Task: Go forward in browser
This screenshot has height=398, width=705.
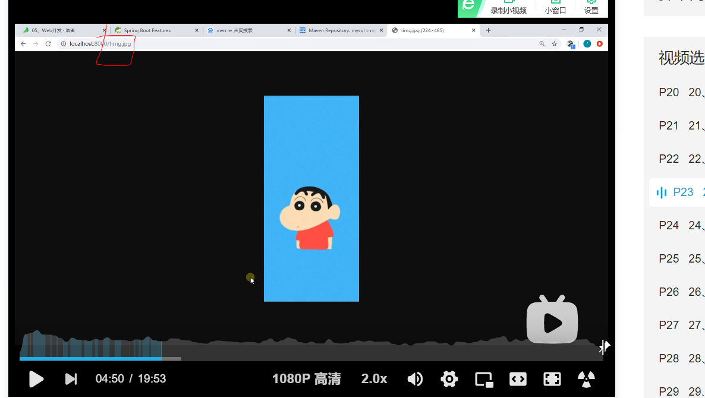Action: (36, 43)
